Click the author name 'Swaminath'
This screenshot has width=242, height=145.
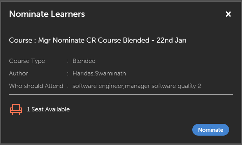(110, 73)
